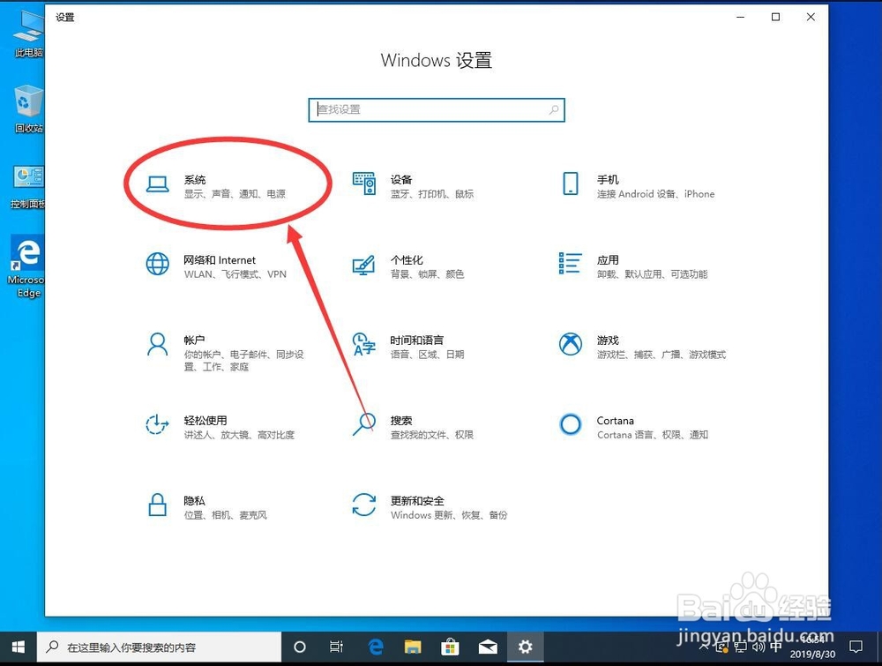This screenshot has width=882, height=666.
Task: Launch Microsoft Edge from the taskbar
Action: 375,647
